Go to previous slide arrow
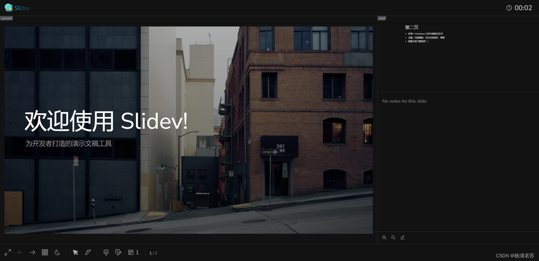This screenshot has height=261, width=539. pyautogui.click(x=20, y=252)
